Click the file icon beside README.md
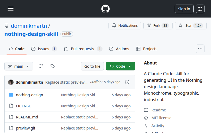Image resolution: width=211 pixels, height=133 pixels. click(x=11, y=117)
